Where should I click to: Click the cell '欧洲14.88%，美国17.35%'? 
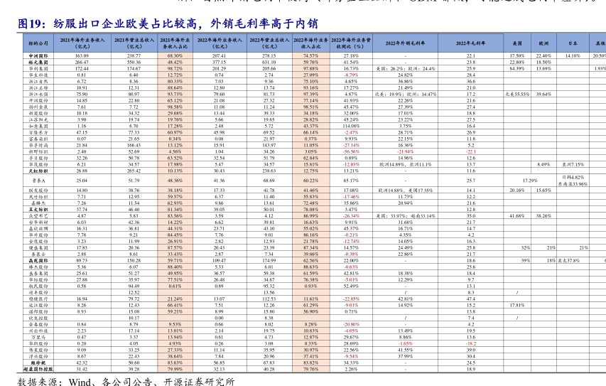click(x=405, y=191)
